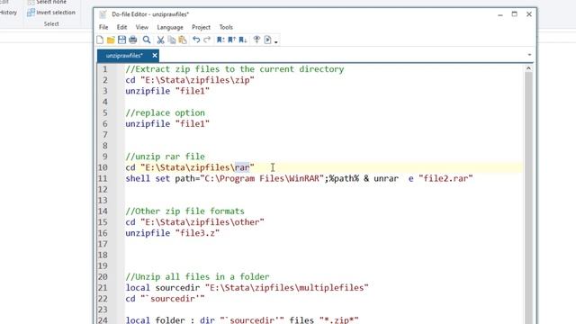The image size is (576, 324).
Task: Open the Tools menu
Action: 226,27
